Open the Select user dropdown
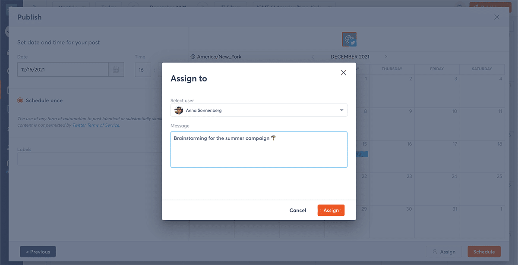Screen dimensions: 518x265 click(x=341, y=110)
